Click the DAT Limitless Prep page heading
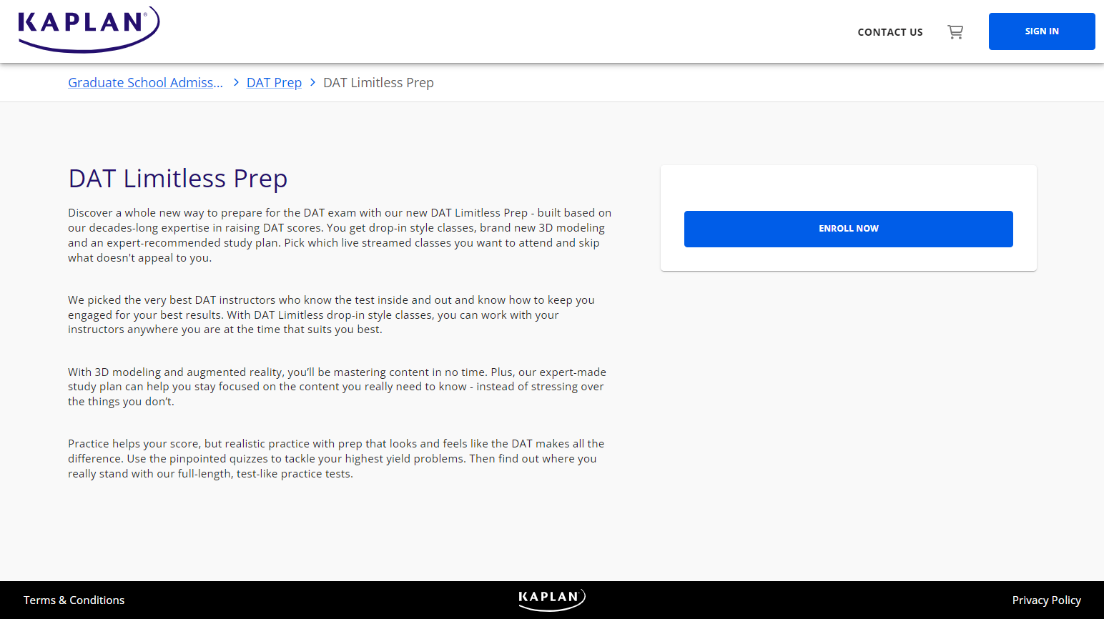Viewport: 1104px width, 619px height. (x=178, y=179)
